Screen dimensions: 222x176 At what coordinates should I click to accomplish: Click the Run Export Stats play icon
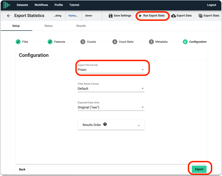click(x=140, y=16)
